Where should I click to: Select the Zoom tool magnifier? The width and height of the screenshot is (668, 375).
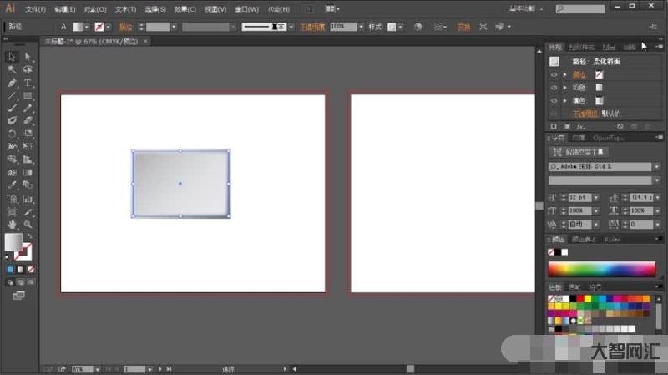(28, 224)
